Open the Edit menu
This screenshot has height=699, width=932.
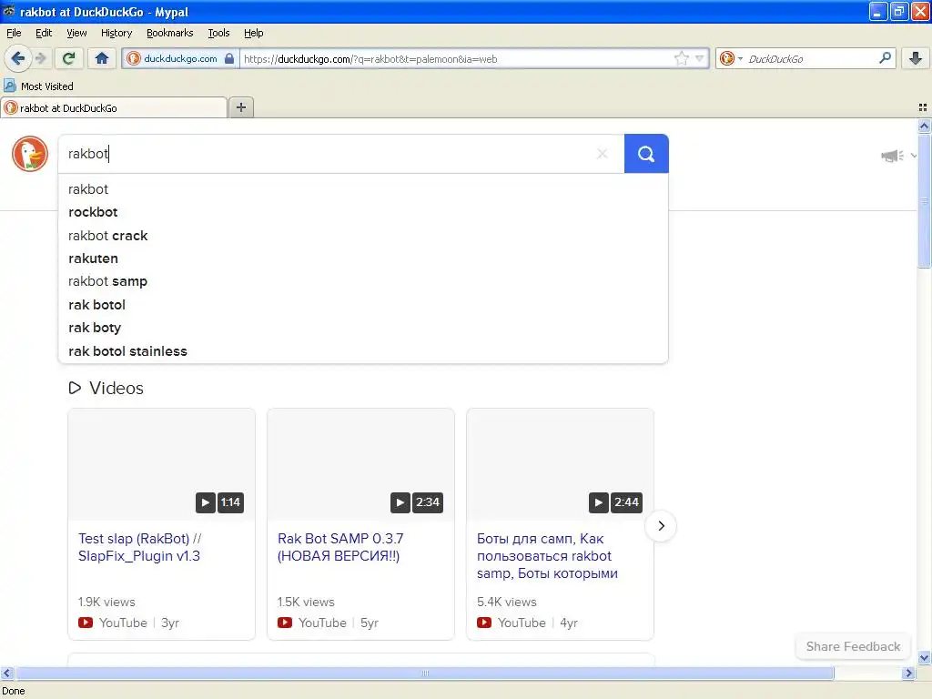coord(44,33)
